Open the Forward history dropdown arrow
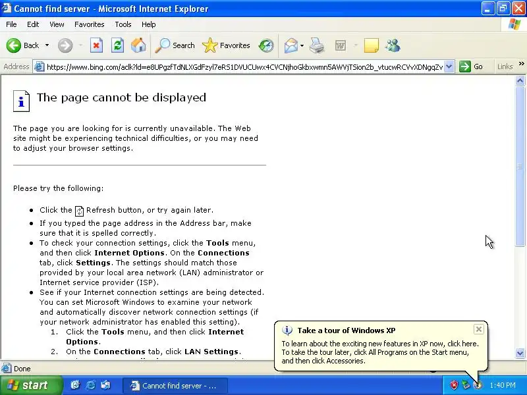 (x=80, y=45)
